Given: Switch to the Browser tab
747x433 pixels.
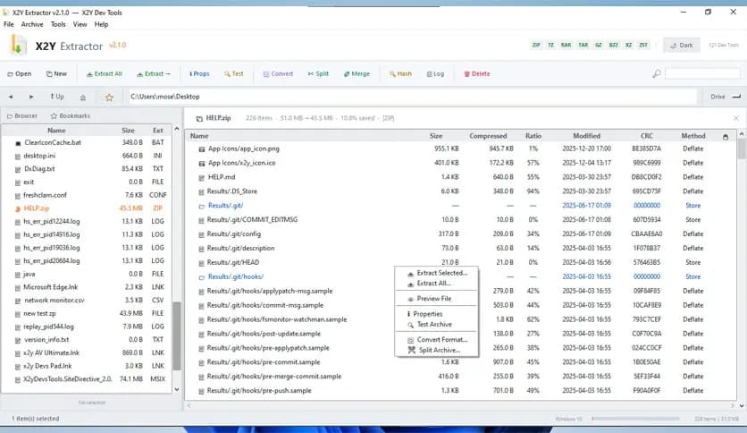Looking at the screenshot, I should pyautogui.click(x=22, y=116).
